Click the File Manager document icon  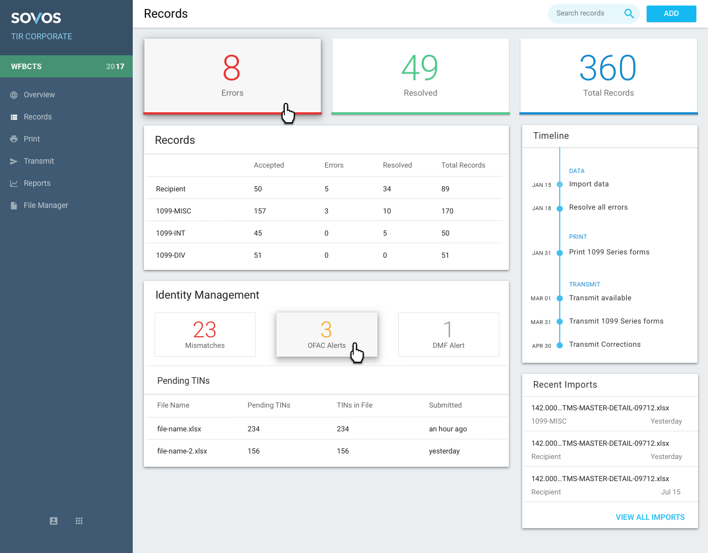14,206
